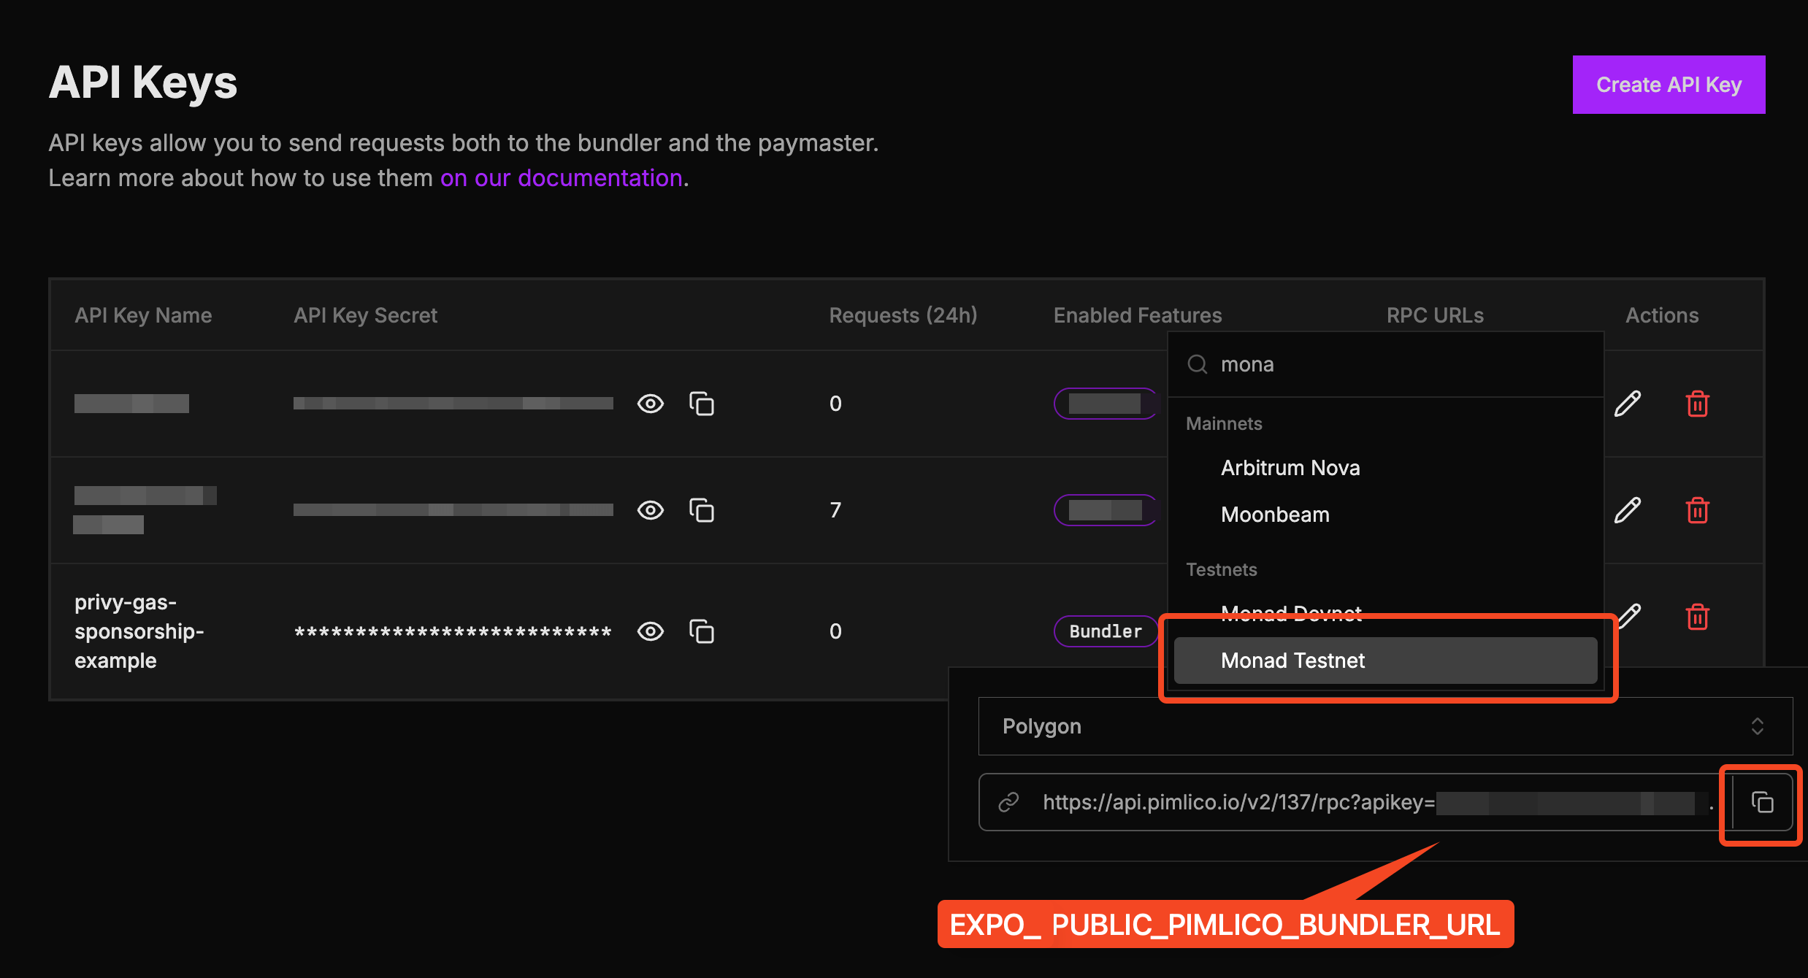Edit the second API key row
1808x978 pixels.
(x=1628, y=510)
